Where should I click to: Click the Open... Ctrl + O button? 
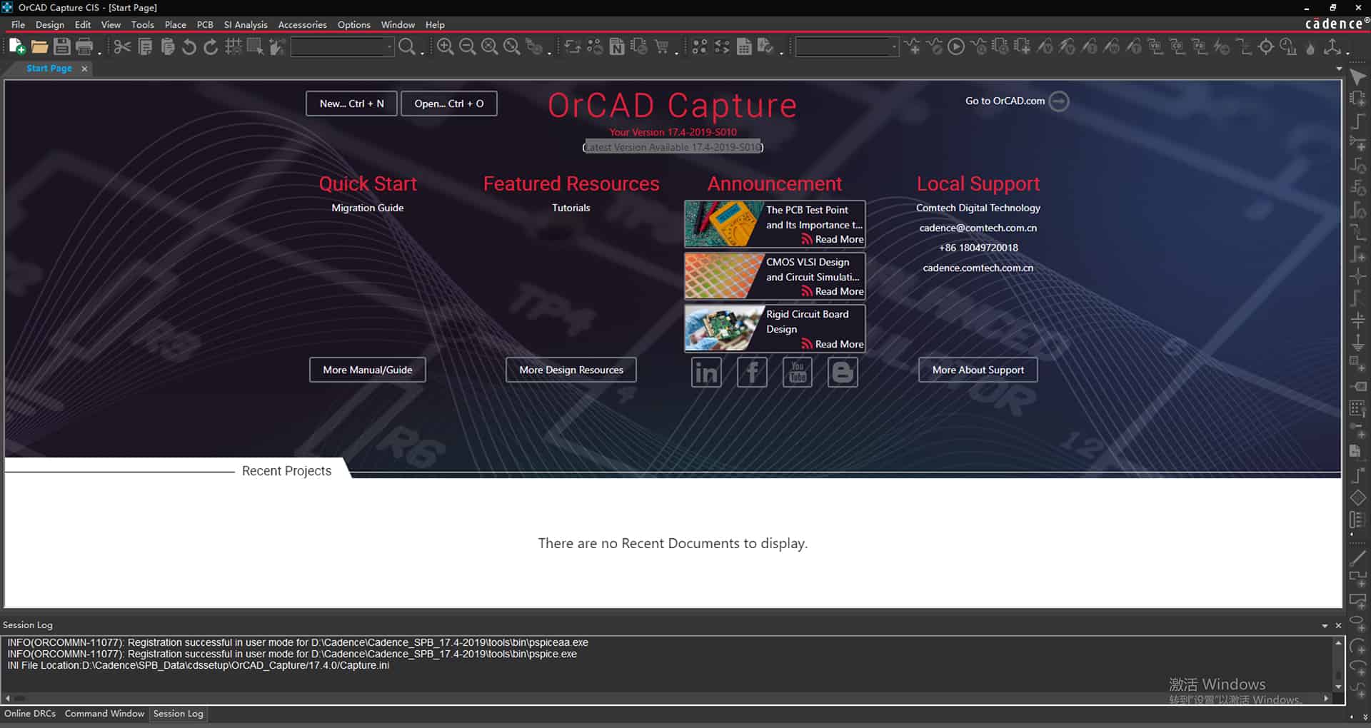pyautogui.click(x=449, y=103)
